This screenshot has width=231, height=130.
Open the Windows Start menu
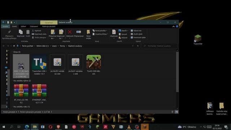(x=4, y=127)
